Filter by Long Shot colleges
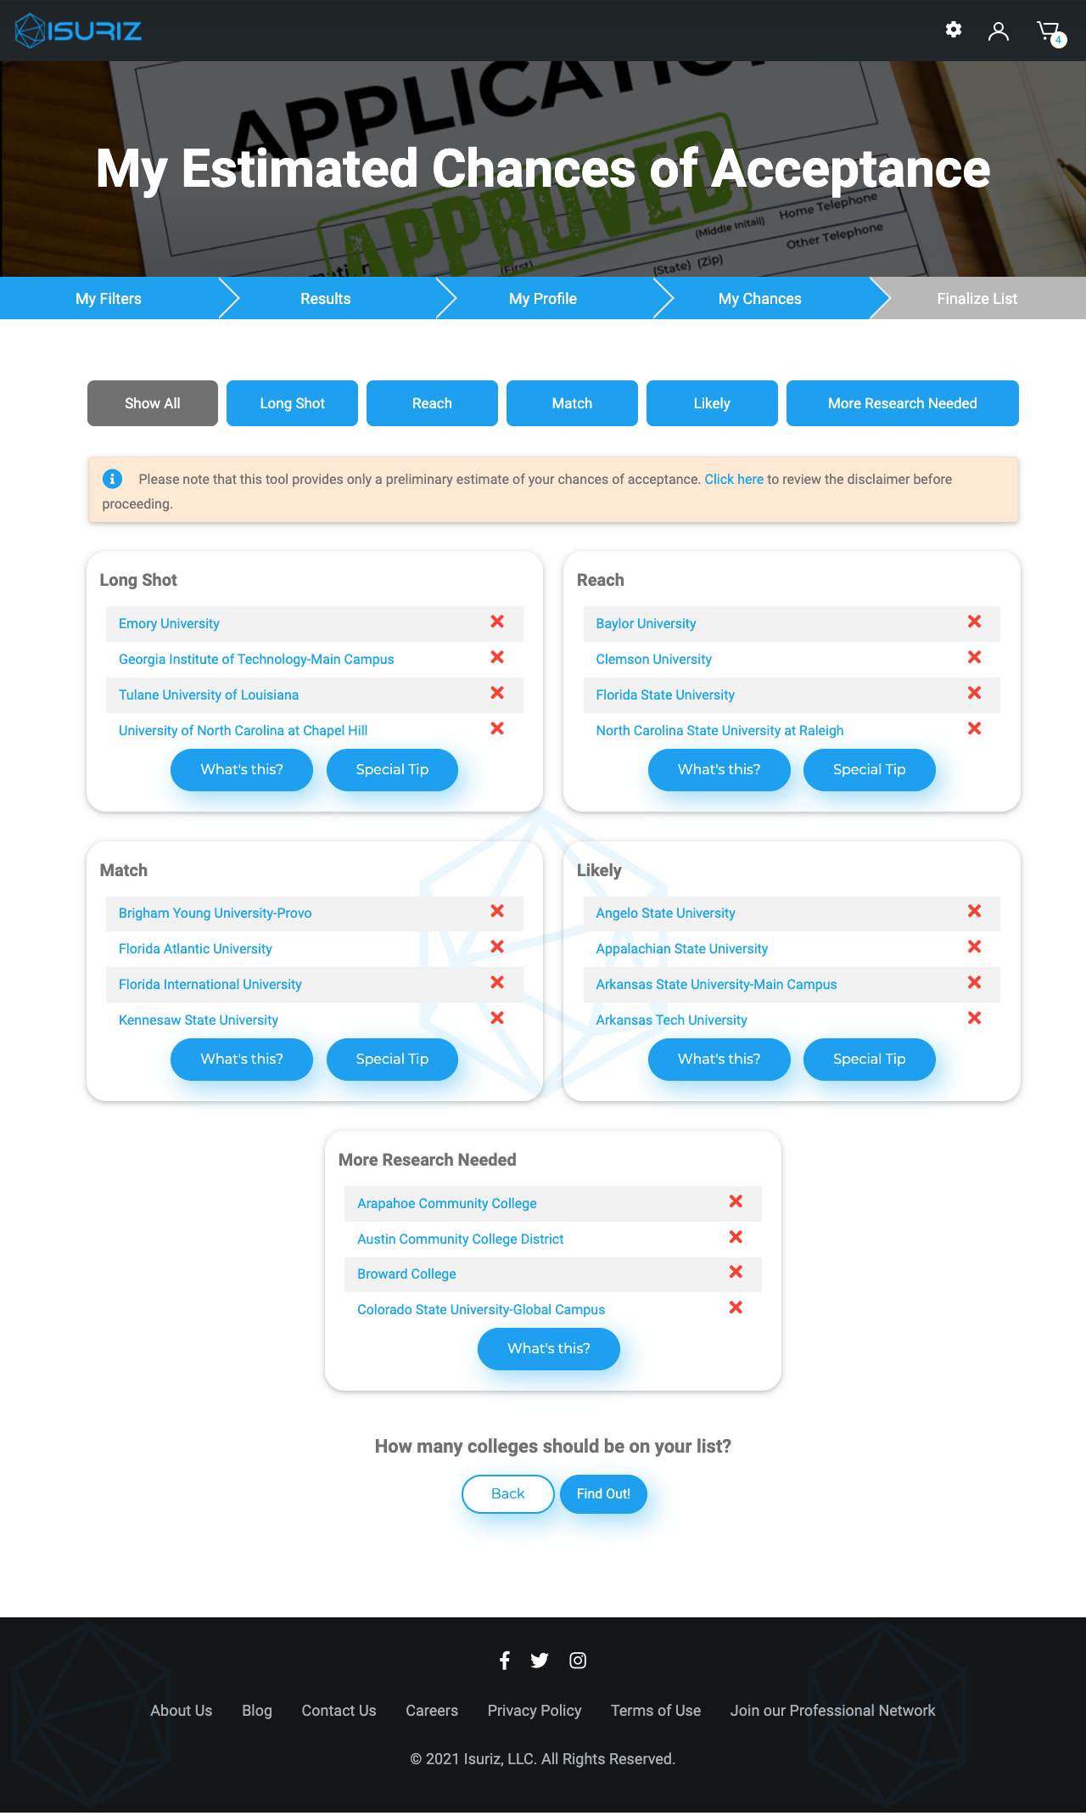The height and width of the screenshot is (1816, 1086). (292, 403)
